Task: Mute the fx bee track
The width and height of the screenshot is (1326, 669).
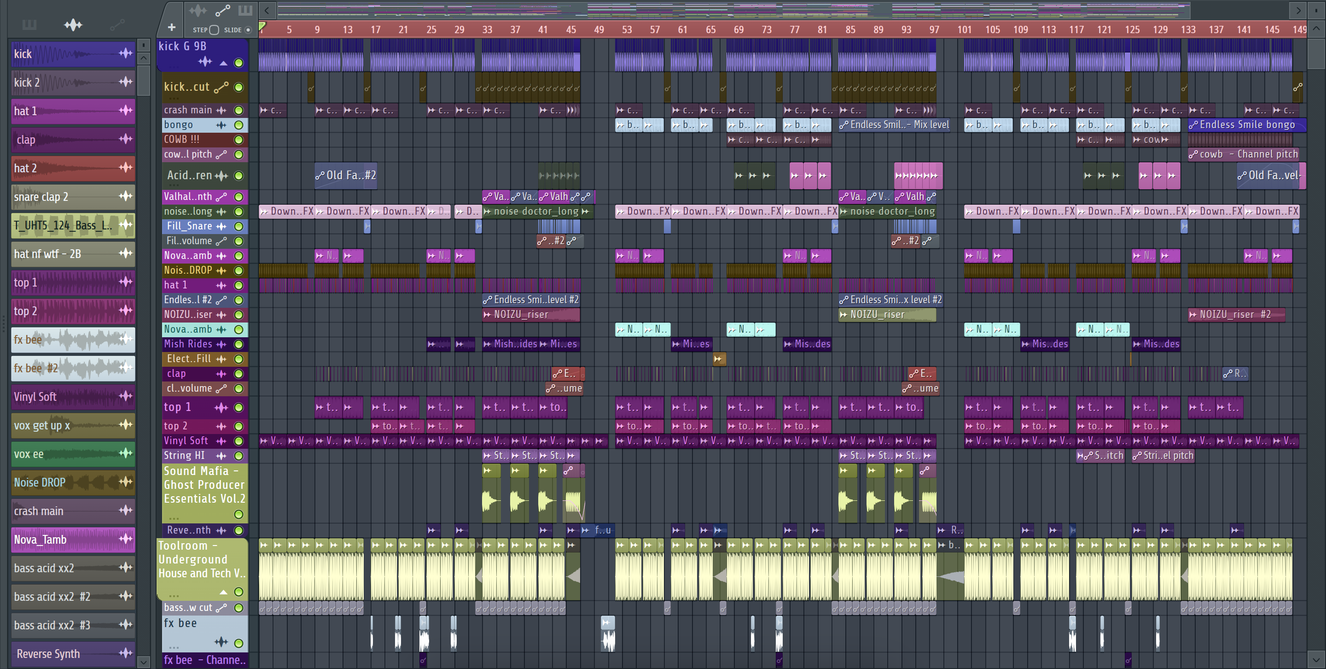Action: pos(239,643)
